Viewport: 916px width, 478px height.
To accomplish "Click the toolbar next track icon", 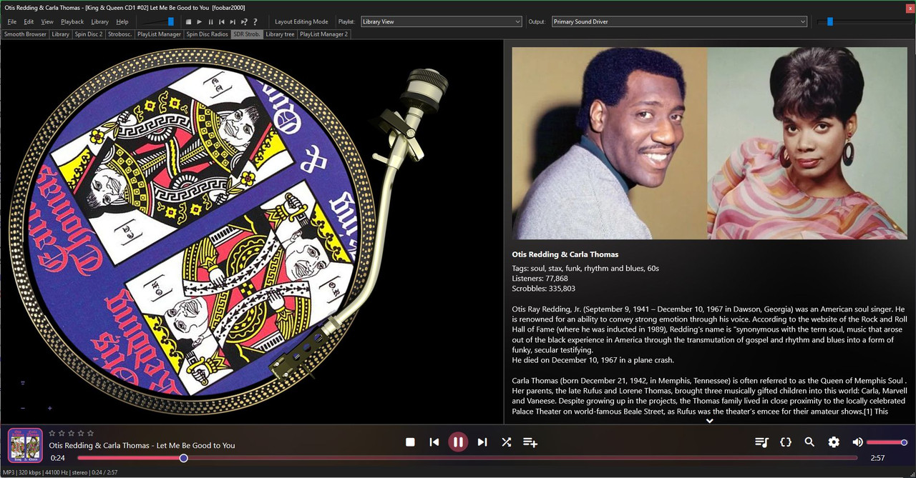I will point(233,21).
